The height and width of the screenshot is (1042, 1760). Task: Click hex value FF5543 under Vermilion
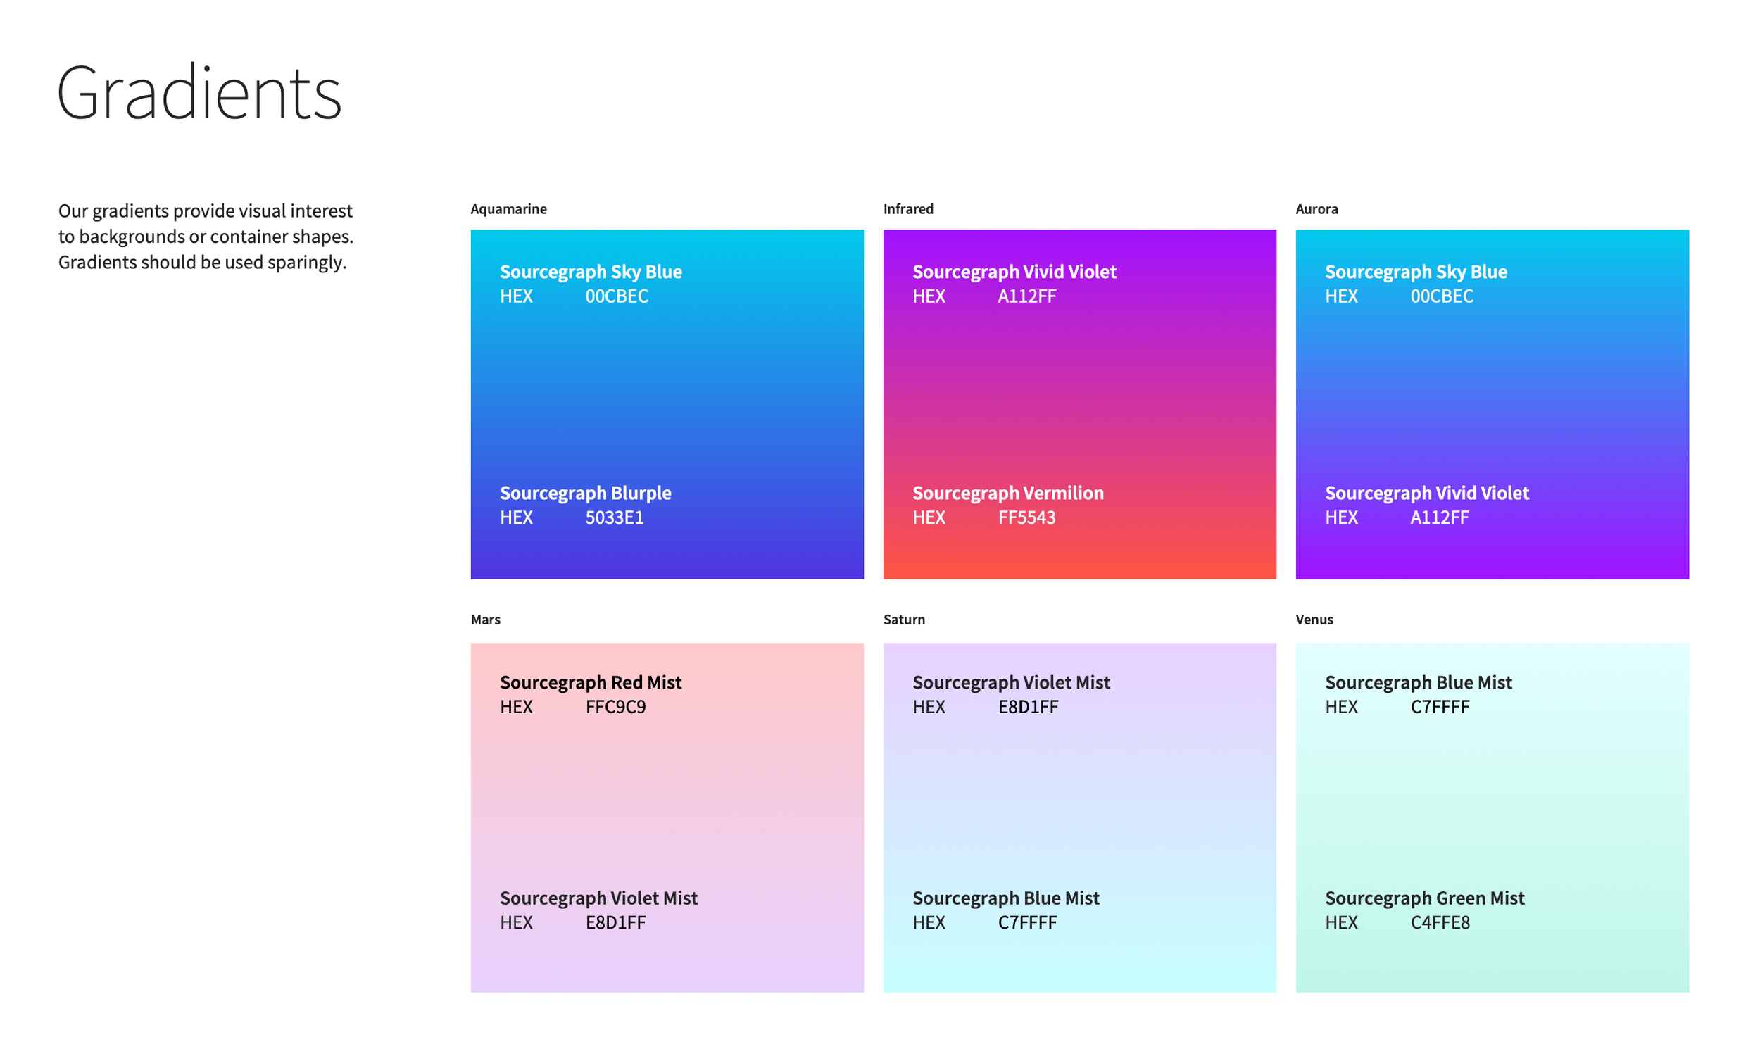(1026, 517)
